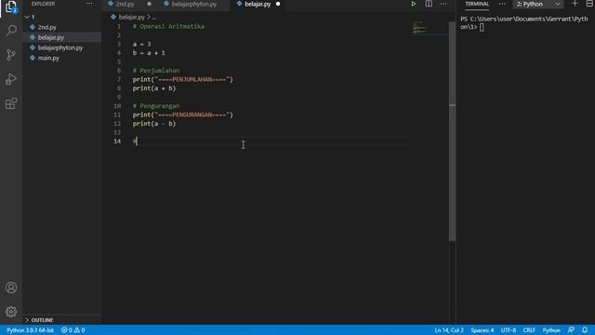Open the Manage settings gear

click(x=11, y=312)
